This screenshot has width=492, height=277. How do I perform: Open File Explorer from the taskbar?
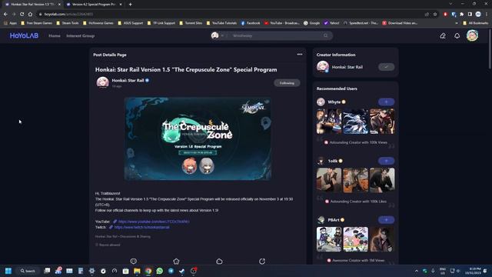[137, 271]
